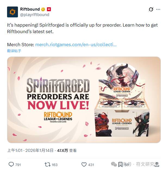
Task: Open the Riftbound display name
Action: pyautogui.click(x=30, y=9)
